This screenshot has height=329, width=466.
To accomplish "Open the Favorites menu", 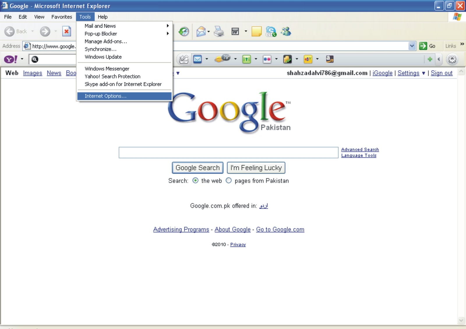I will click(62, 17).
